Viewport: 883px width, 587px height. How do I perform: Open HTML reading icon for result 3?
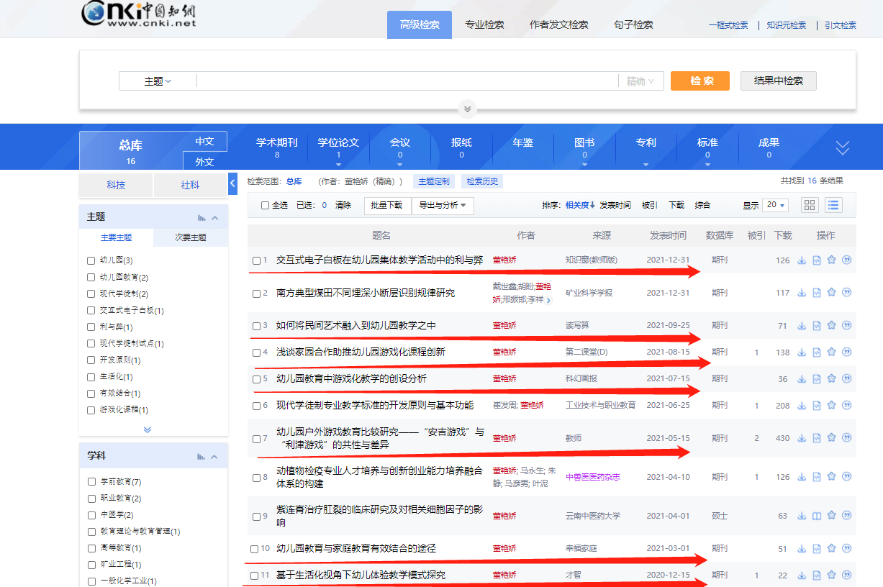[x=817, y=326]
